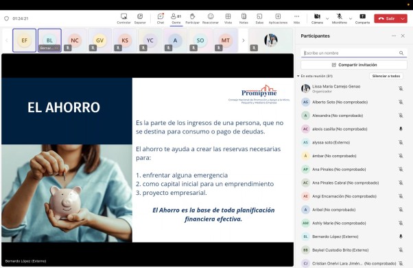
Task: Select the A participant tile
Action: (x=175, y=40)
